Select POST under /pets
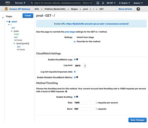This screenshot has height=128, width=148. [x=17, y=34]
